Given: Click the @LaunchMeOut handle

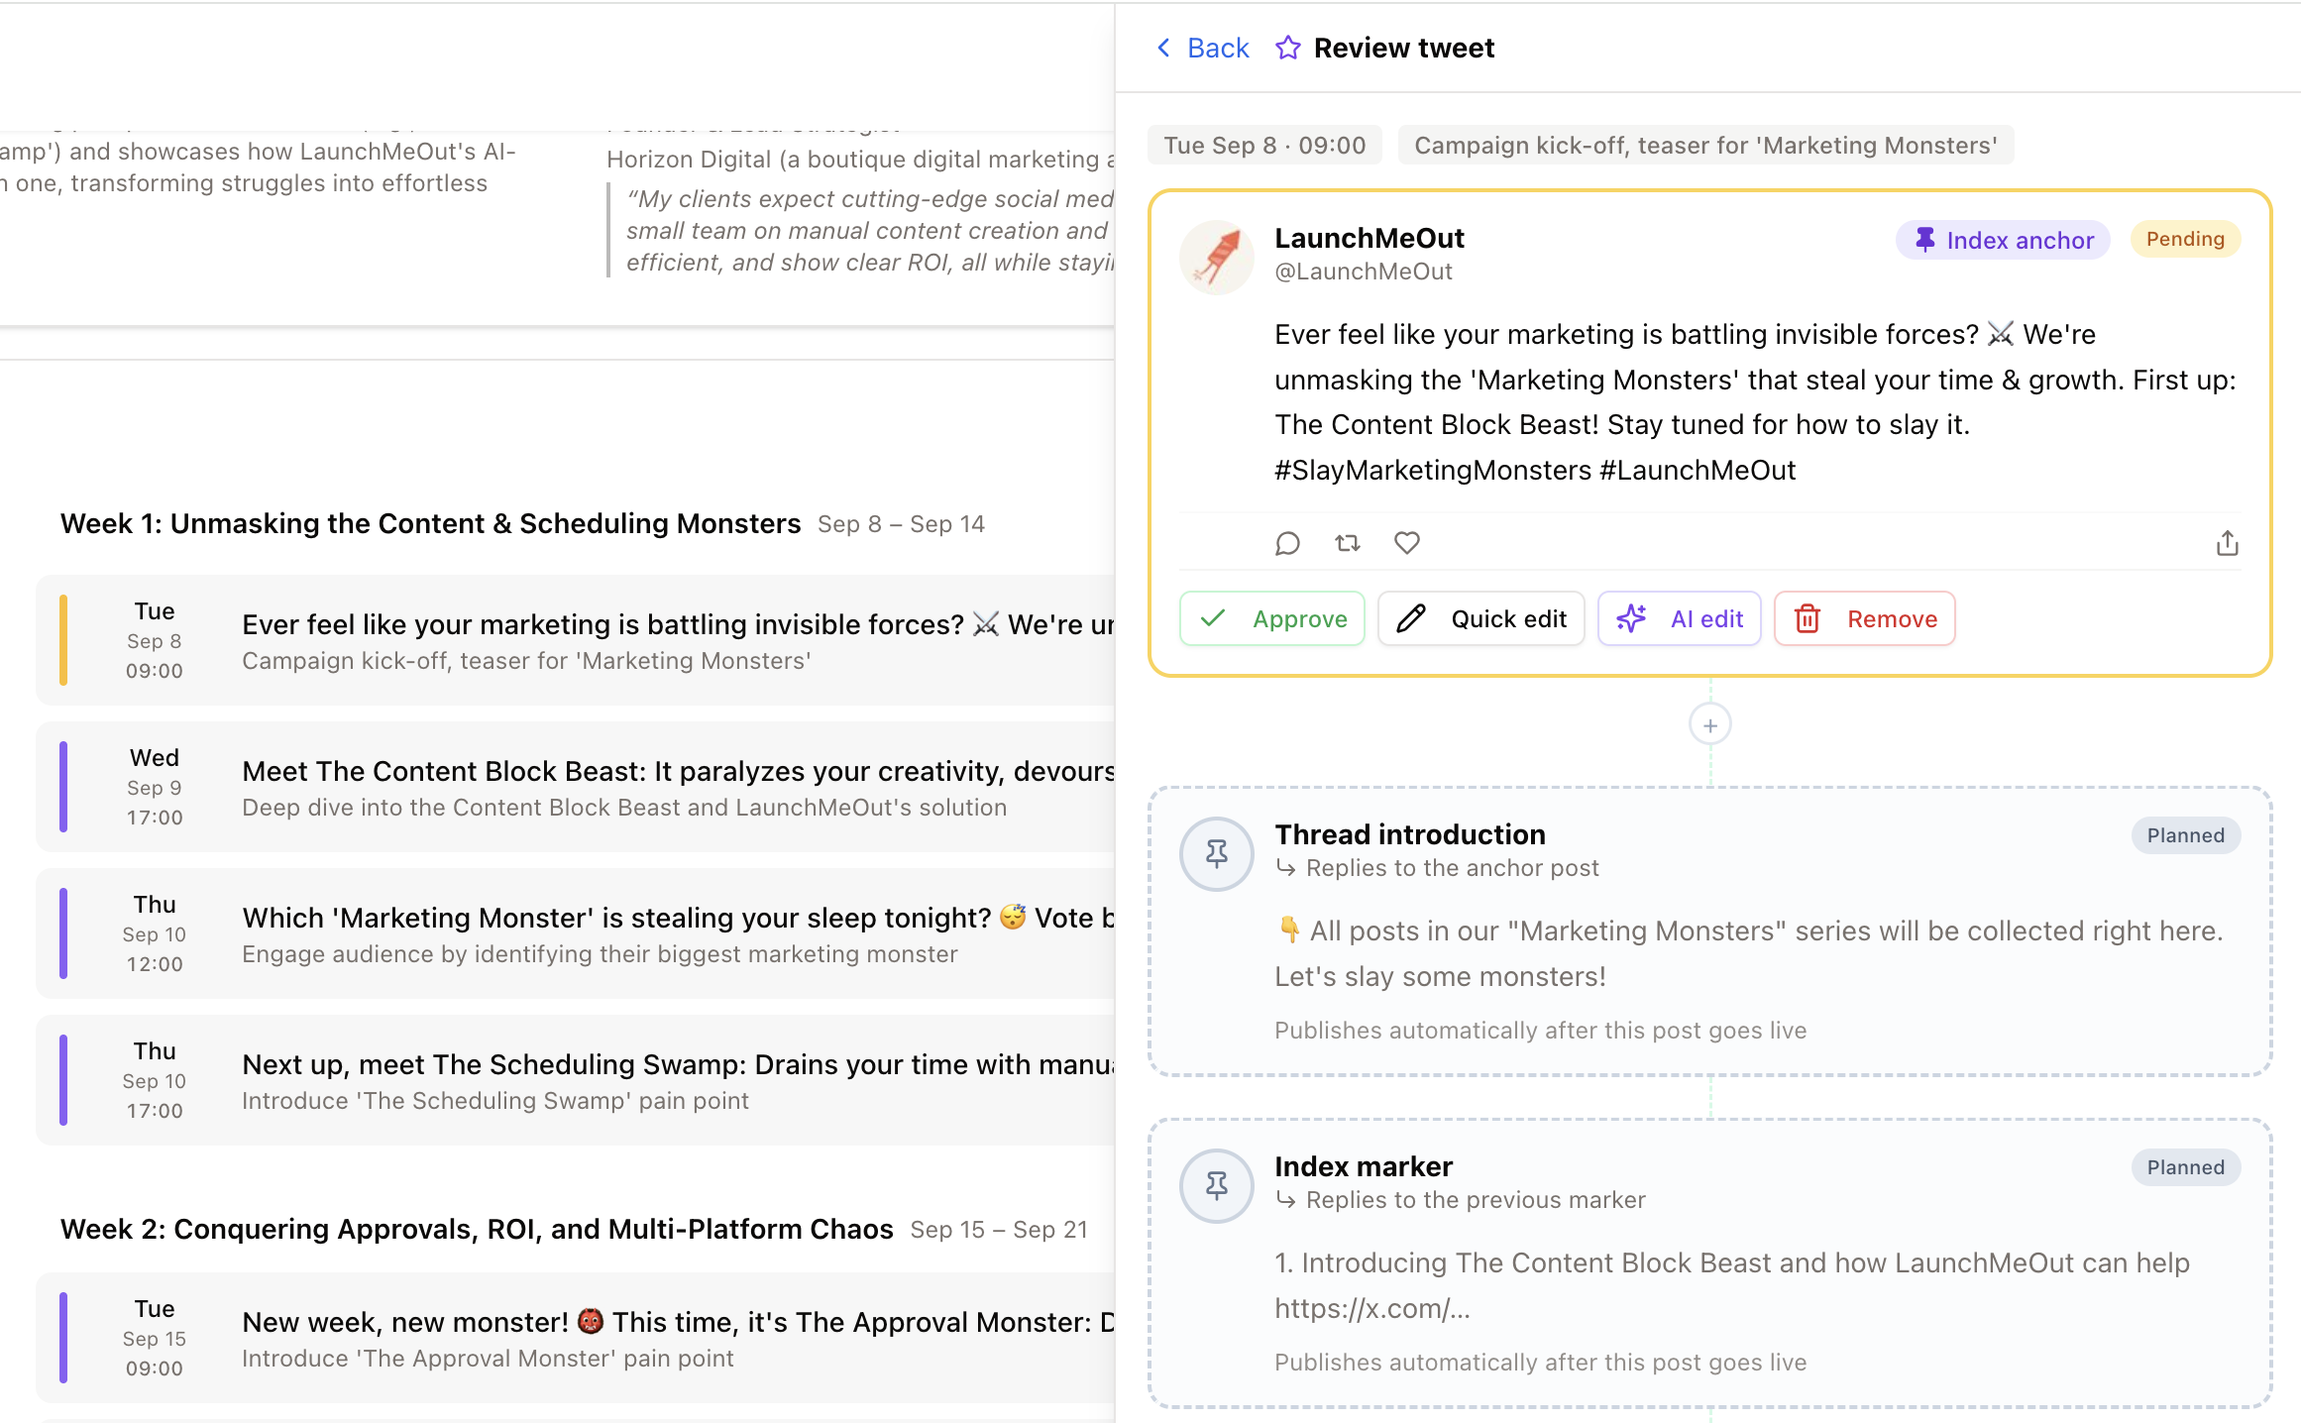Looking at the screenshot, I should (x=1364, y=272).
